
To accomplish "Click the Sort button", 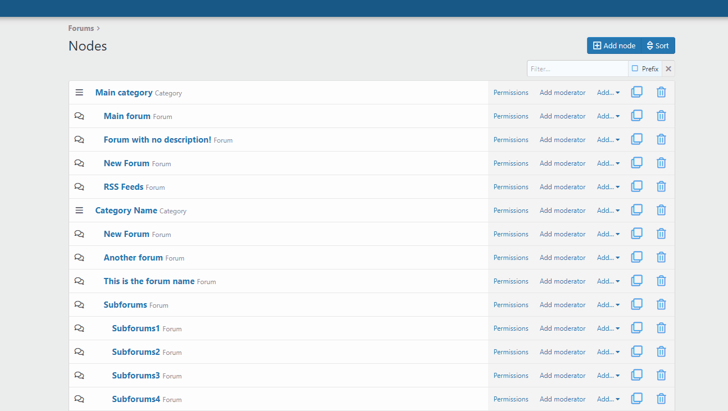I will click(x=658, y=45).
